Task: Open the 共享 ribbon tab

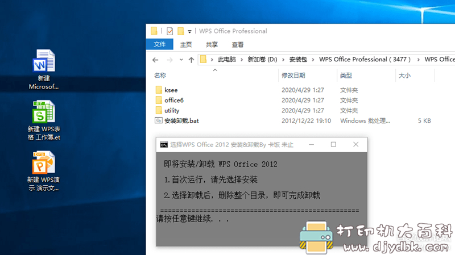Action: click(x=212, y=45)
